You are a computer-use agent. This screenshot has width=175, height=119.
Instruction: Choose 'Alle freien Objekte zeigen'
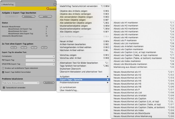[83, 20]
